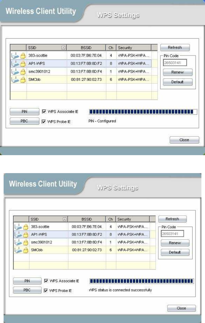Viewport: 205px width, 323px height.
Task: Click the WPS status is connected successfully text
Action: [120, 290]
